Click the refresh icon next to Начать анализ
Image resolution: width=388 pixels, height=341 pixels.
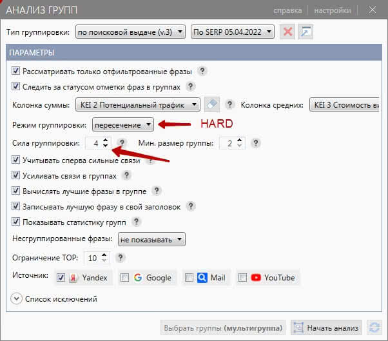click(x=374, y=327)
